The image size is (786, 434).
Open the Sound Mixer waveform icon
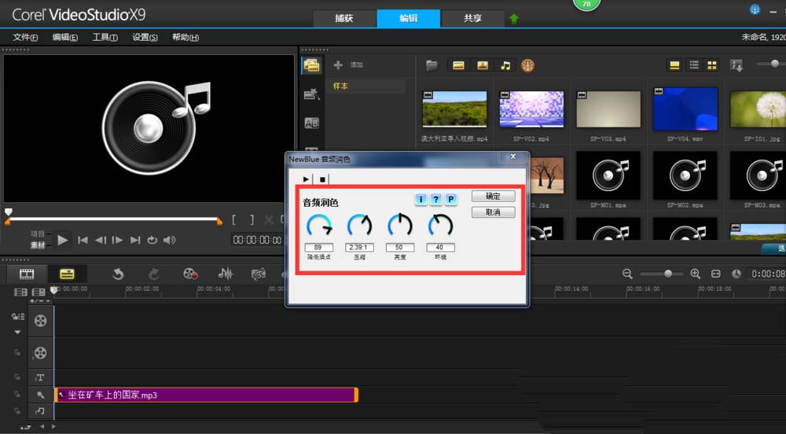(226, 274)
